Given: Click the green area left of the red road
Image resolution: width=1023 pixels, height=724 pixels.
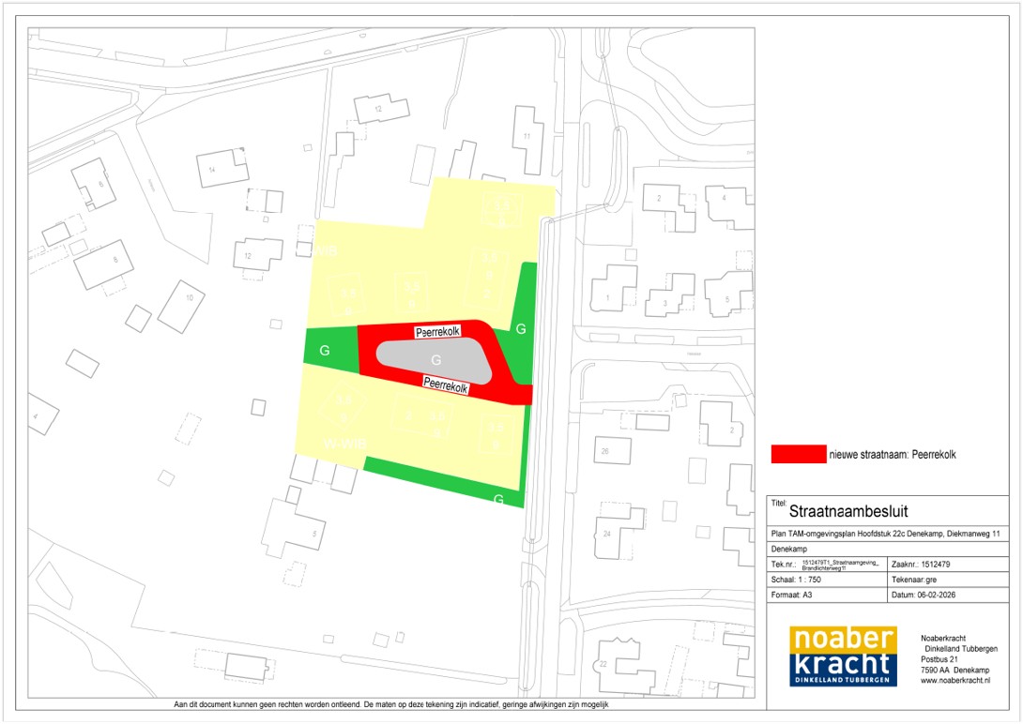Looking at the screenshot, I should [x=330, y=350].
